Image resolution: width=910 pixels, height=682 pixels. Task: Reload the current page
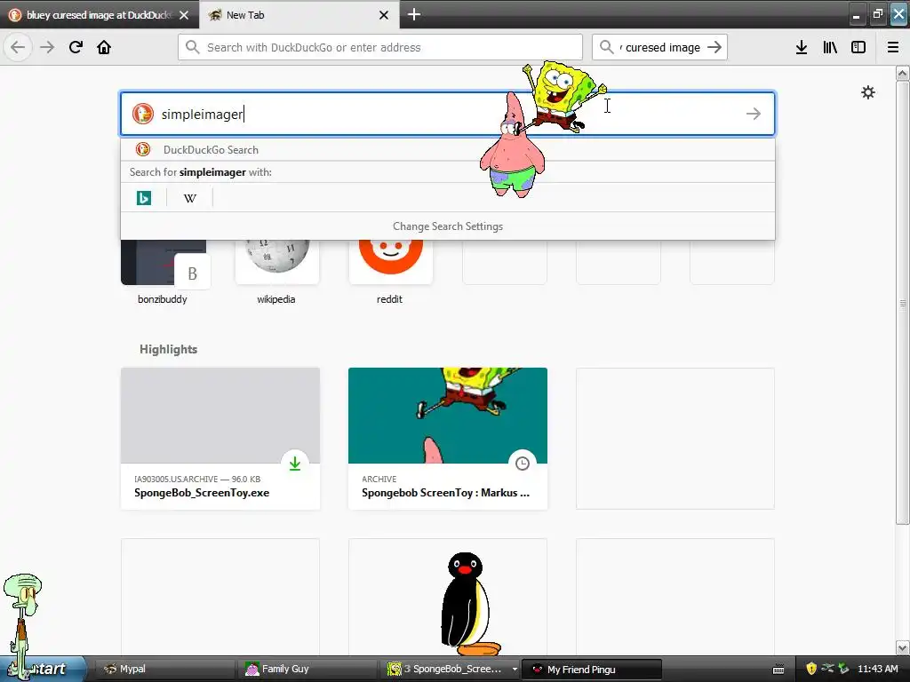pyautogui.click(x=76, y=48)
